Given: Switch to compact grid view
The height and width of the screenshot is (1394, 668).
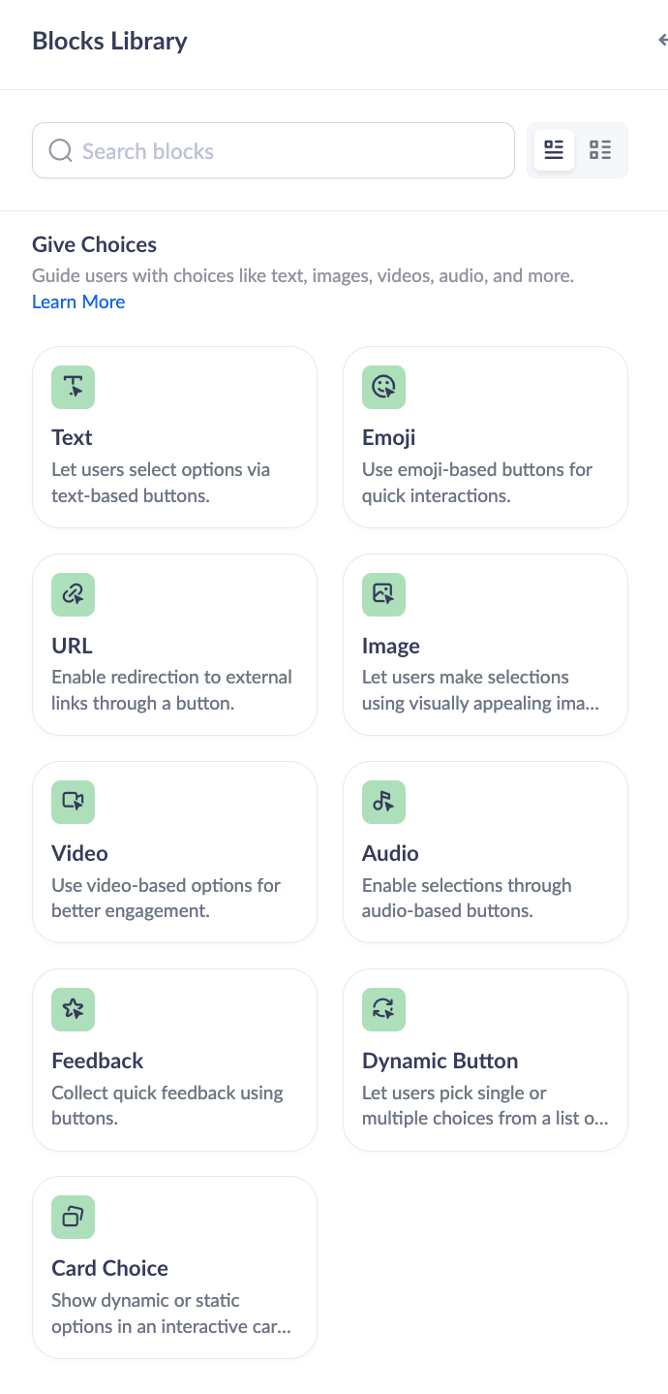Looking at the screenshot, I should point(601,150).
